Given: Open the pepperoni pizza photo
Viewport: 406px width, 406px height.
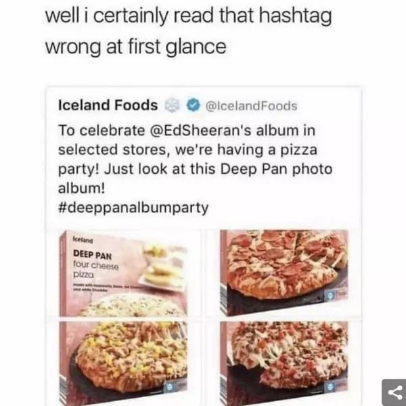Looking at the screenshot, I should [x=284, y=273].
